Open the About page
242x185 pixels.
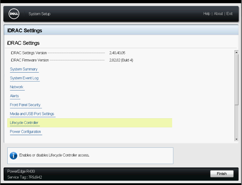(x=218, y=14)
